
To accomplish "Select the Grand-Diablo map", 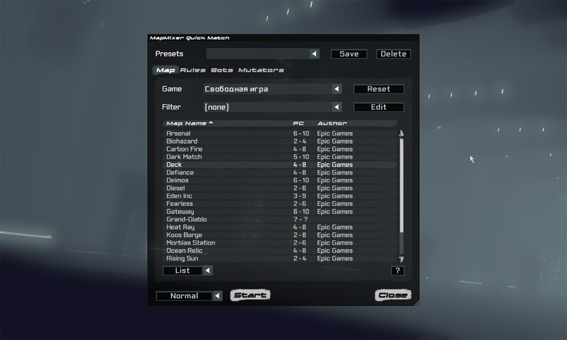I will point(280,219).
